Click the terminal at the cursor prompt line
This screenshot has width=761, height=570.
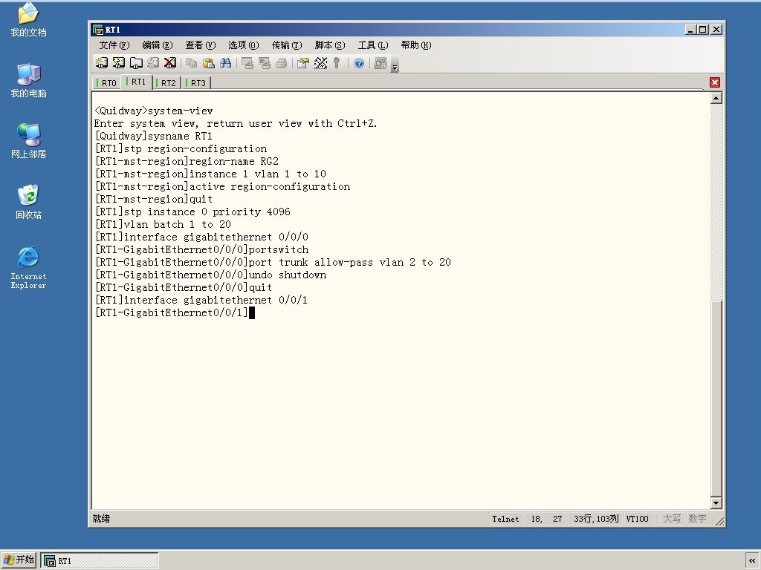175,312
